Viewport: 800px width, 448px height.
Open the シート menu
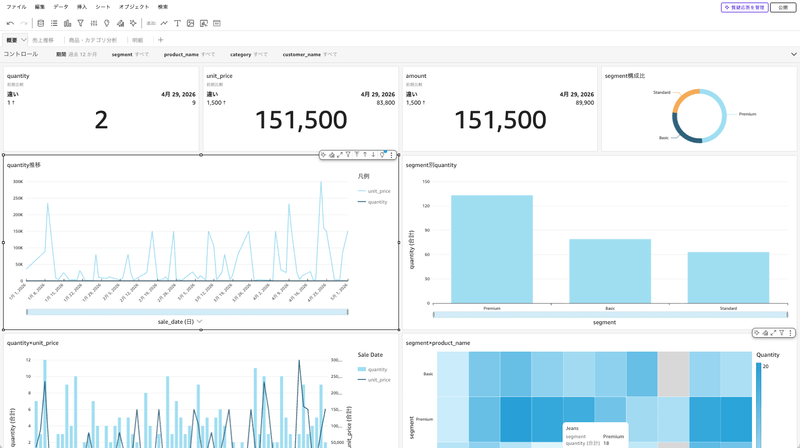(103, 7)
